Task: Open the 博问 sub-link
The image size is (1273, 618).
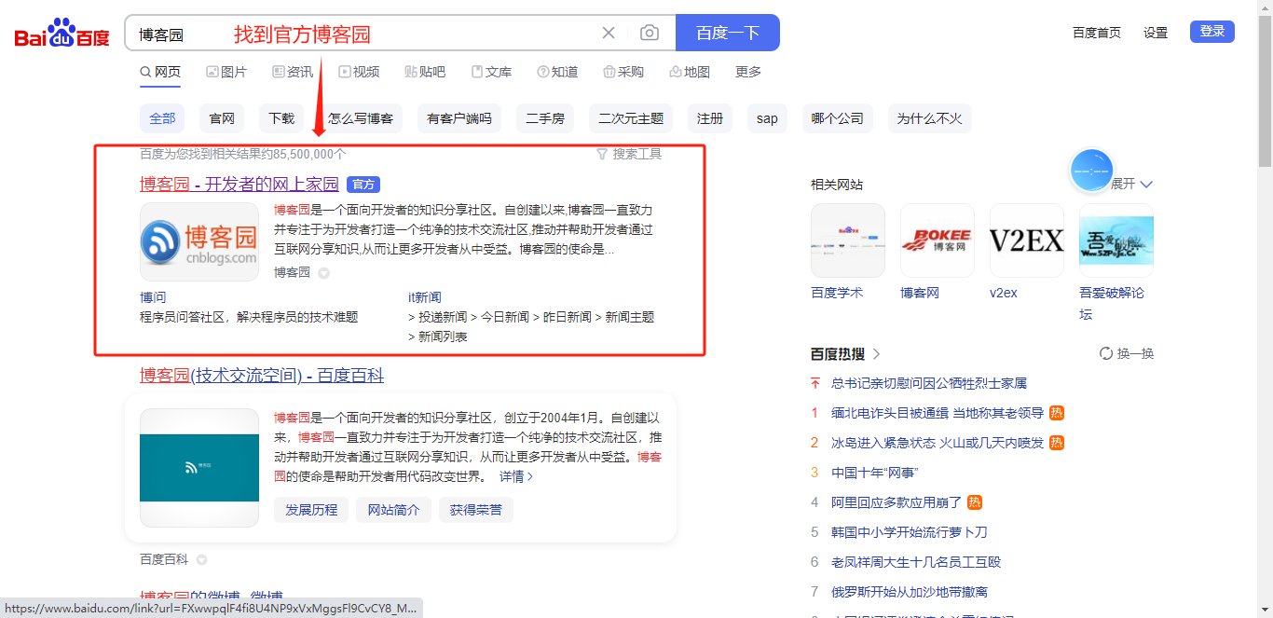Action: pyautogui.click(x=153, y=297)
